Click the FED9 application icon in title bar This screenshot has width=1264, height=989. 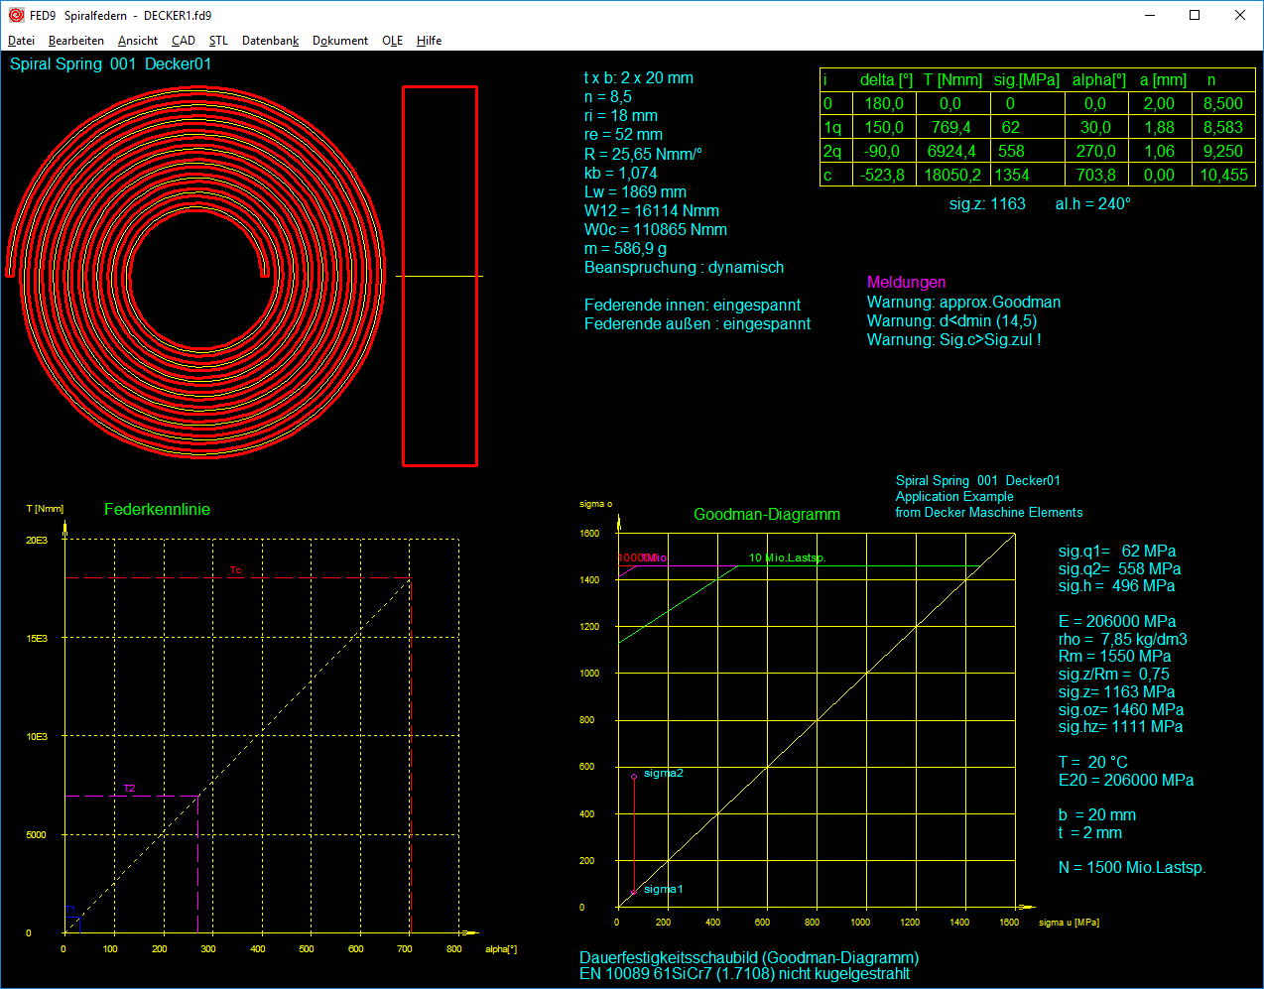pyautogui.click(x=16, y=15)
